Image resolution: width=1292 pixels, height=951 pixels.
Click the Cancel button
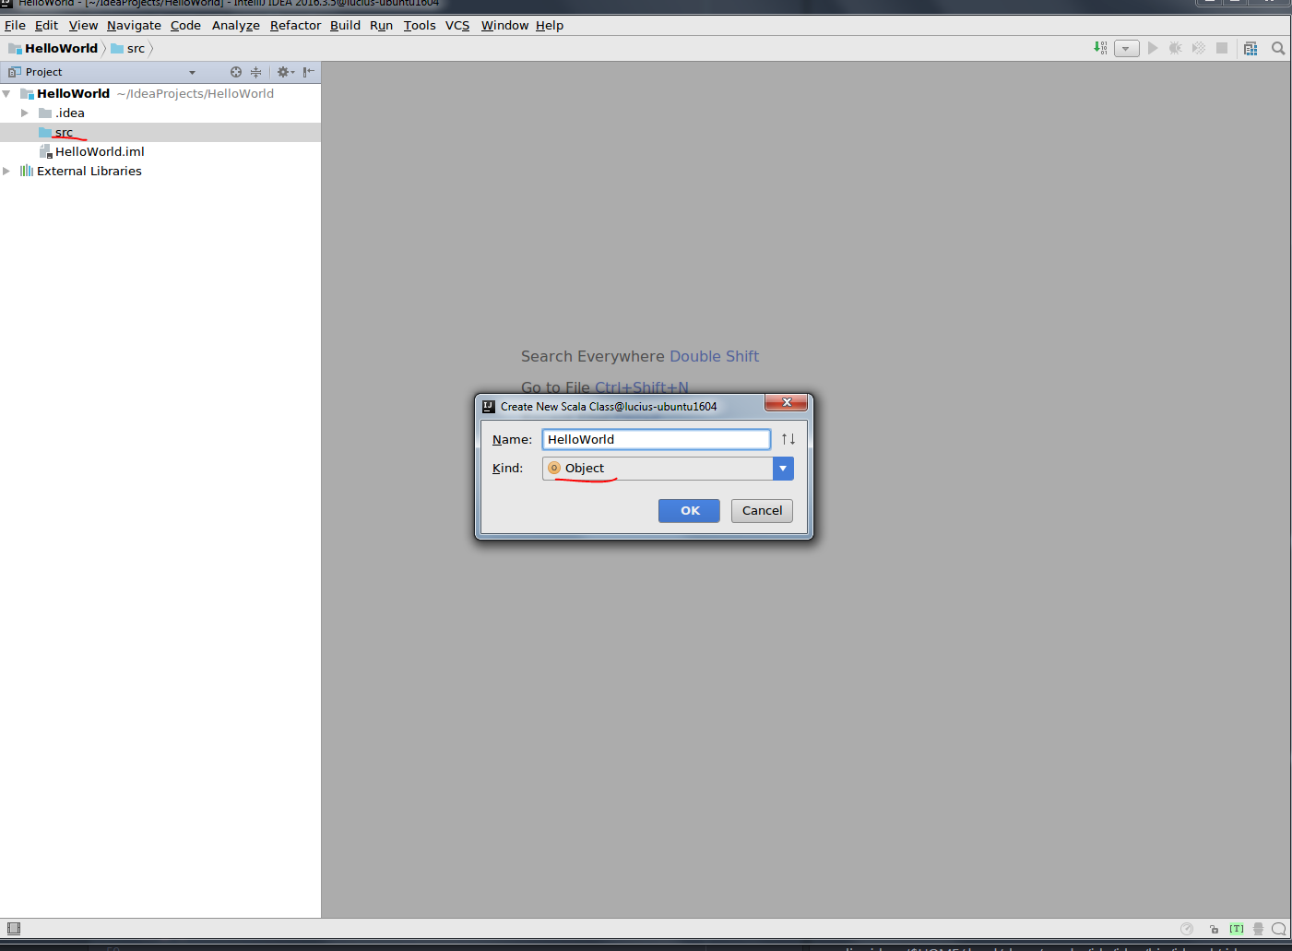pos(762,511)
